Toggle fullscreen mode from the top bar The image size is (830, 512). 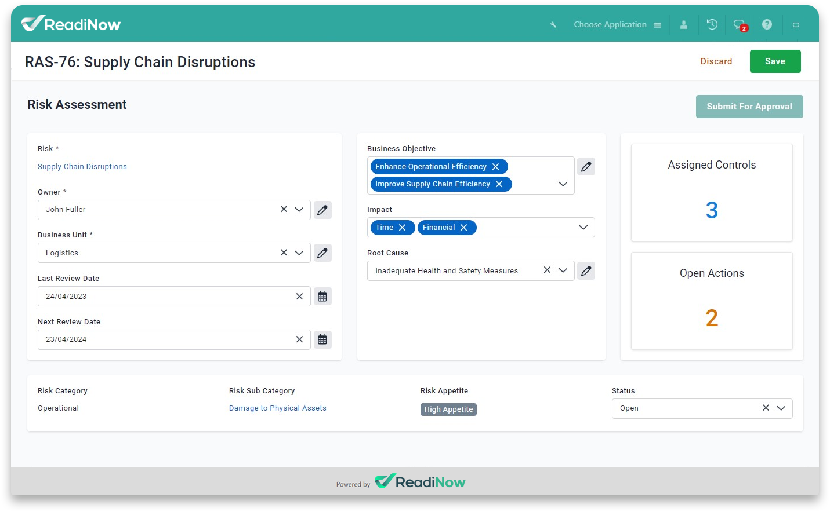[x=796, y=24]
